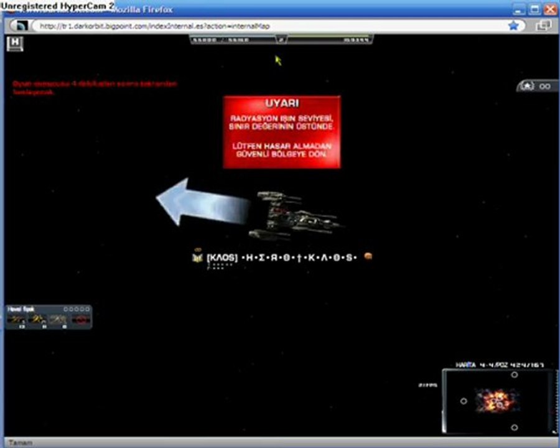Click the star badge icon at right edge

(528, 86)
